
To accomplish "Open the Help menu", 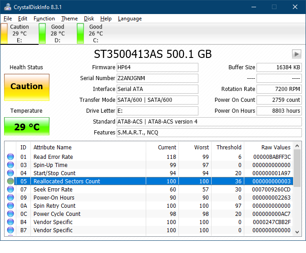I will [106, 19].
